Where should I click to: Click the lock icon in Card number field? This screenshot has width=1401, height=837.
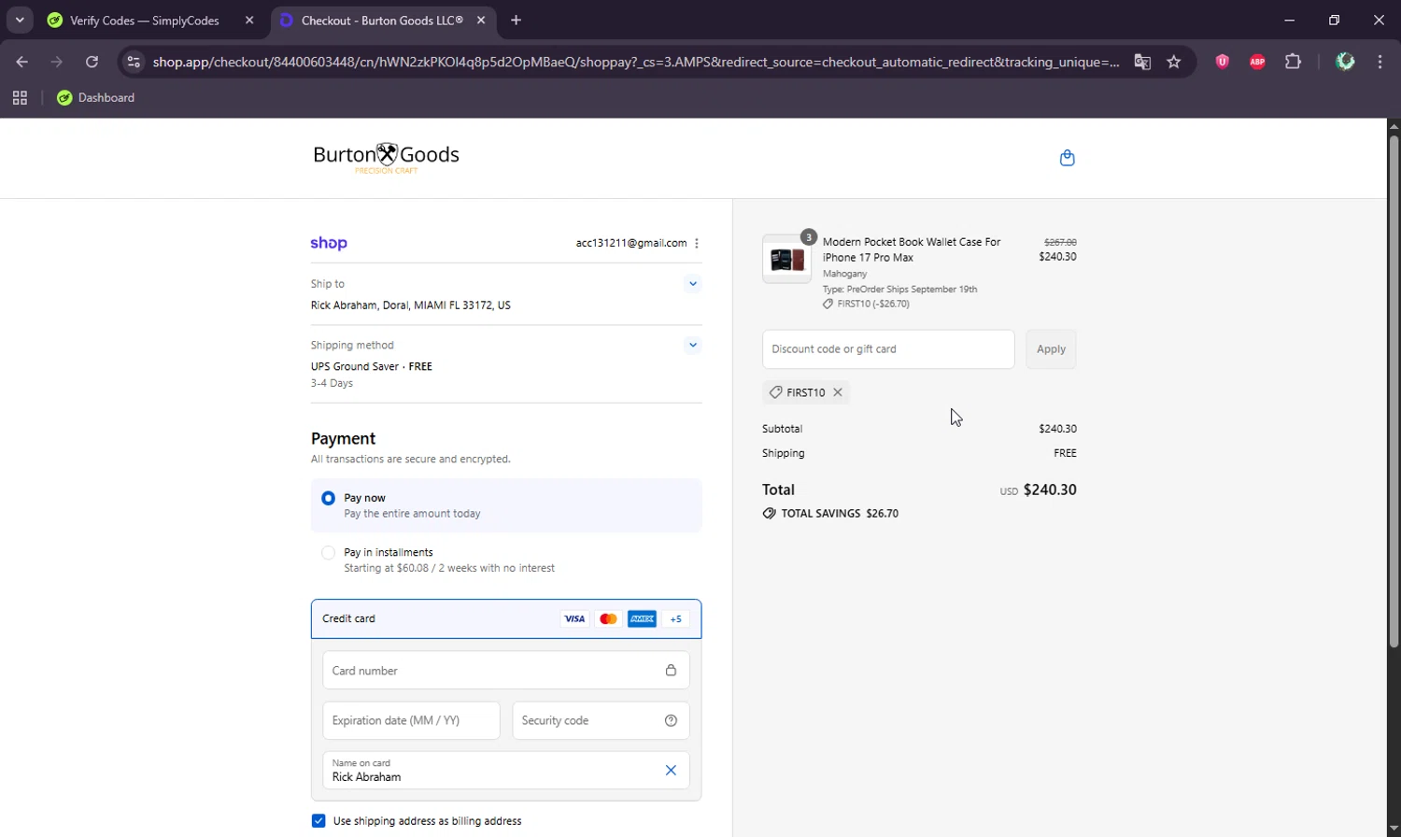point(671,670)
